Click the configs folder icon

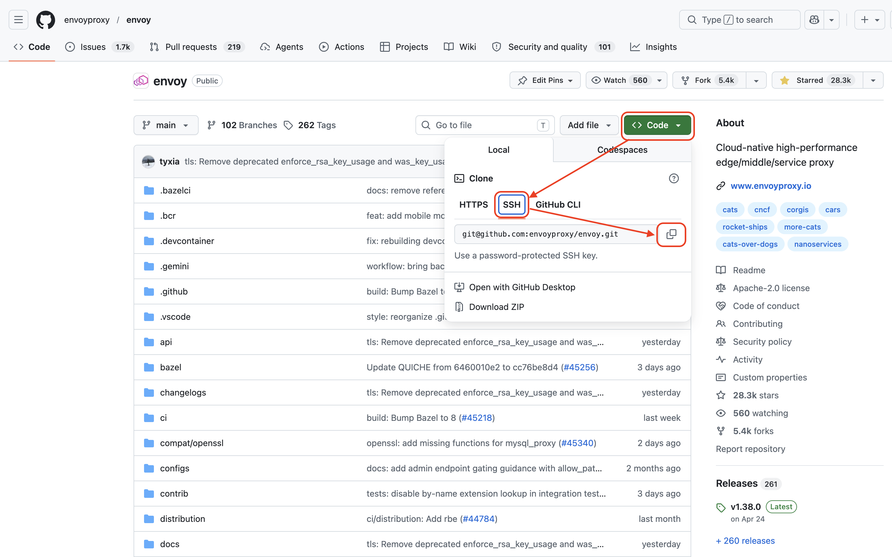tap(149, 468)
